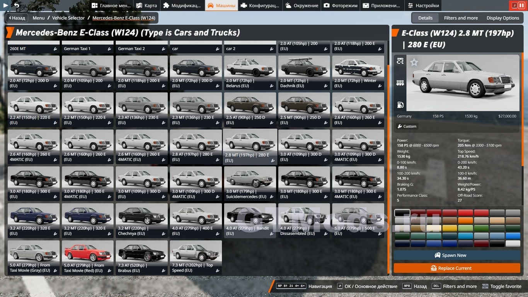
Task: Click the undo arrow icon beside play
Action: coord(16,5)
